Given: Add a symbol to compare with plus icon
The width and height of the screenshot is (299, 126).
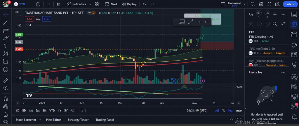Looking at the screenshot, I should tap(38, 4).
